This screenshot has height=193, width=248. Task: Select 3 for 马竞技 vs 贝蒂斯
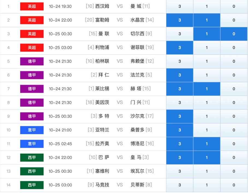click(x=180, y=185)
